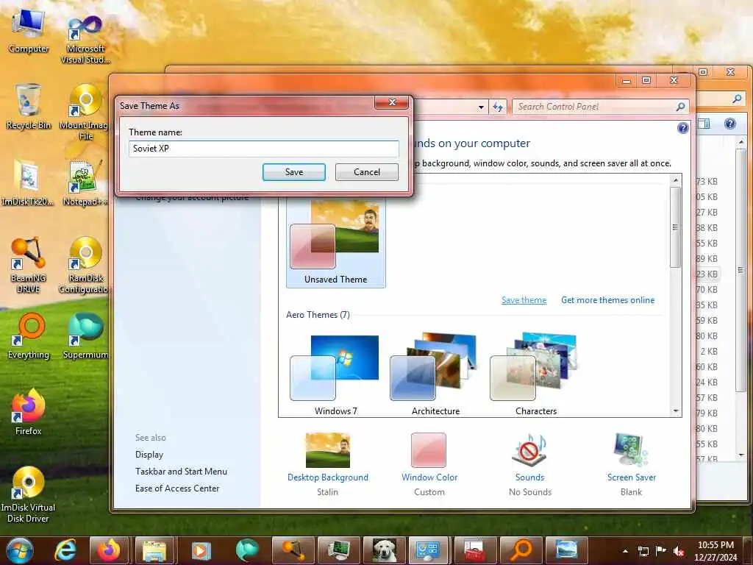Open Display link under See also

tap(149, 455)
